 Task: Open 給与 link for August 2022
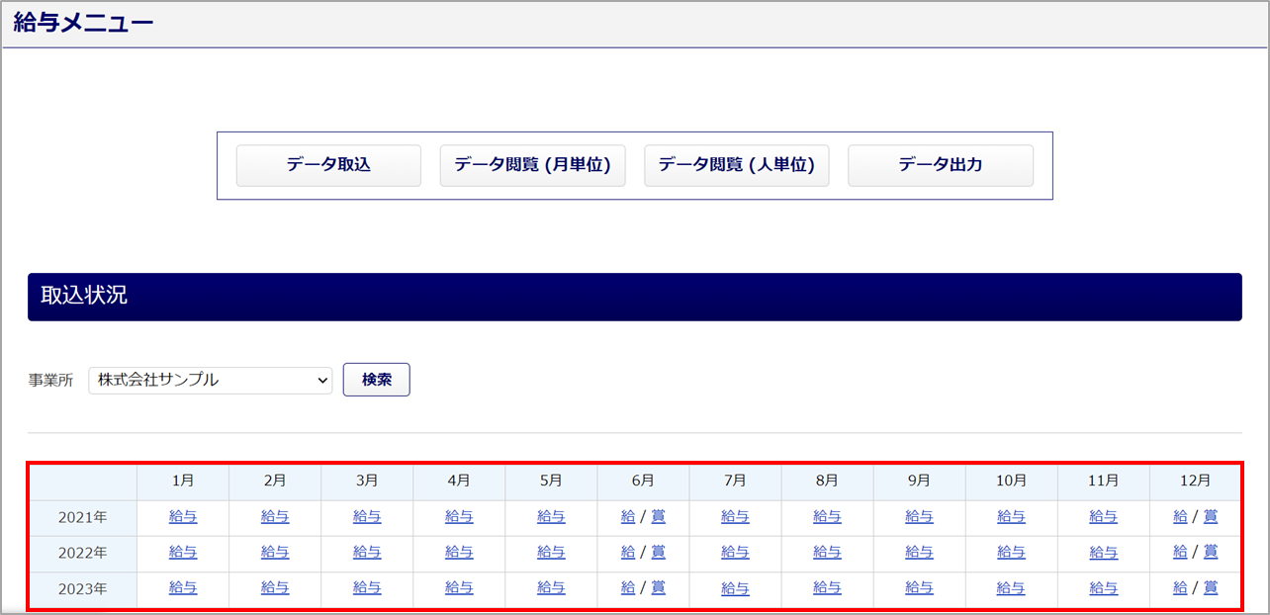coord(827,552)
